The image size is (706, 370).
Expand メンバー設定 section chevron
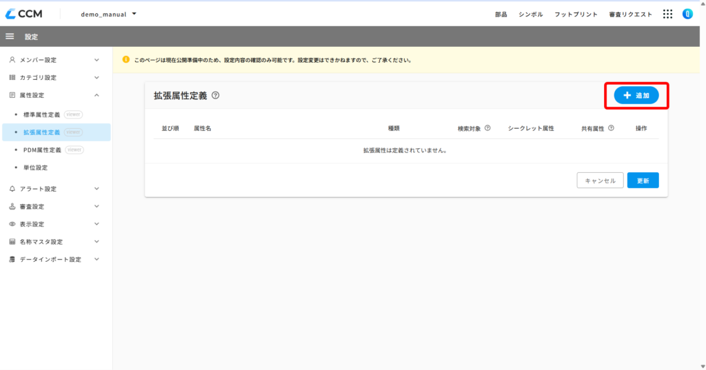coord(97,60)
